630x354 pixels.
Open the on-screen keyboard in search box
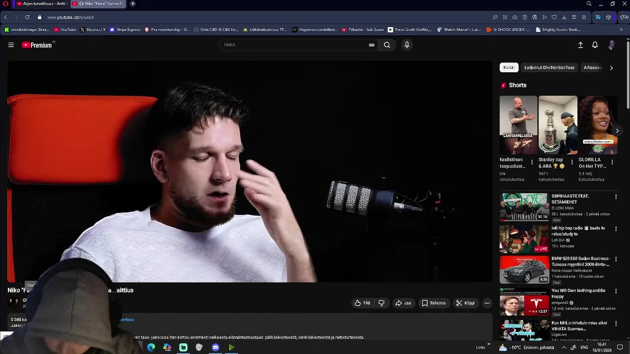point(372,45)
